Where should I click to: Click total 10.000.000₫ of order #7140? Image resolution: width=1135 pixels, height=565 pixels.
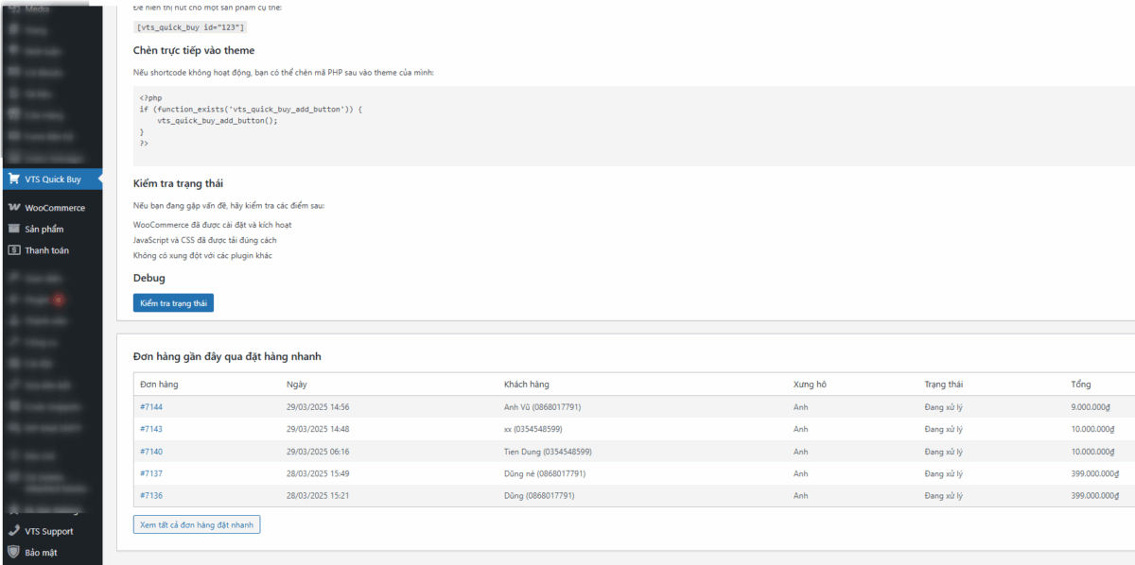[1092, 452]
